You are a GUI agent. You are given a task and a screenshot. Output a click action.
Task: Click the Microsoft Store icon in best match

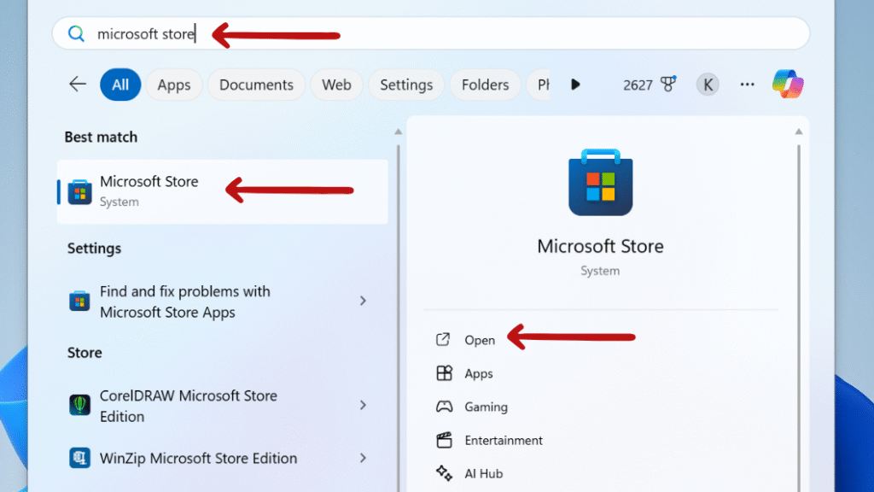(x=79, y=192)
